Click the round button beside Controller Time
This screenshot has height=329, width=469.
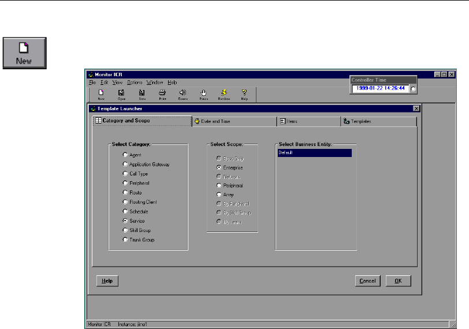[x=413, y=89]
